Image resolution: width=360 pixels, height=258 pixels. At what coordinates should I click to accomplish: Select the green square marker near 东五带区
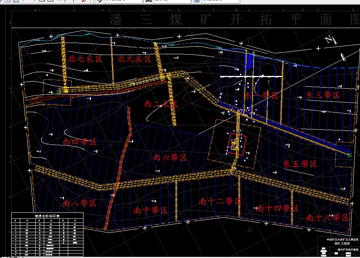pos(350,155)
